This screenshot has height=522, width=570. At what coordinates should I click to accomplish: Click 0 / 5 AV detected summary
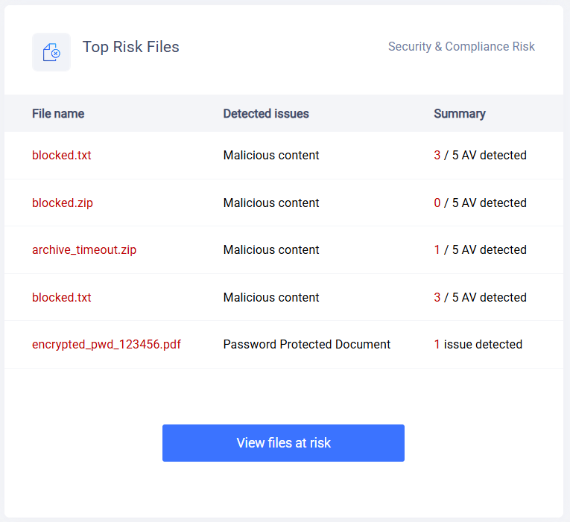pyautogui.click(x=480, y=203)
